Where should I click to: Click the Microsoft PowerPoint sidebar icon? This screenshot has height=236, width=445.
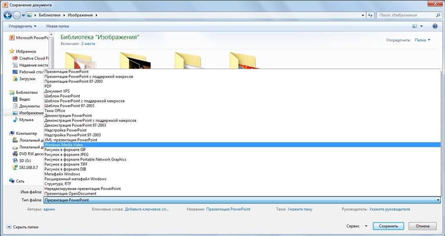(x=12, y=38)
